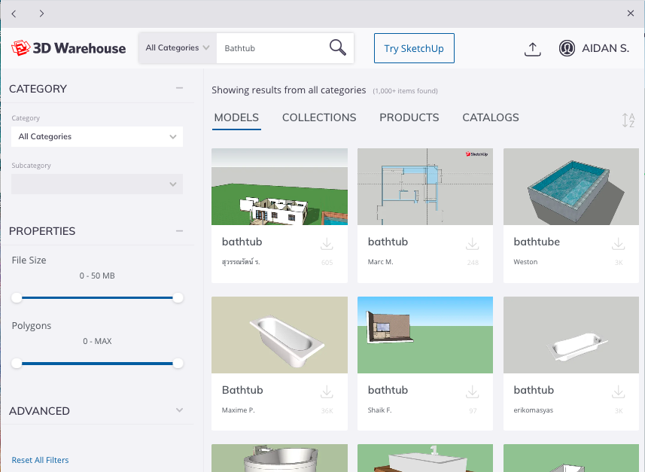Viewport: 645px width, 472px height.
Task: Download the bathtube model by Weston
Action: coord(618,242)
